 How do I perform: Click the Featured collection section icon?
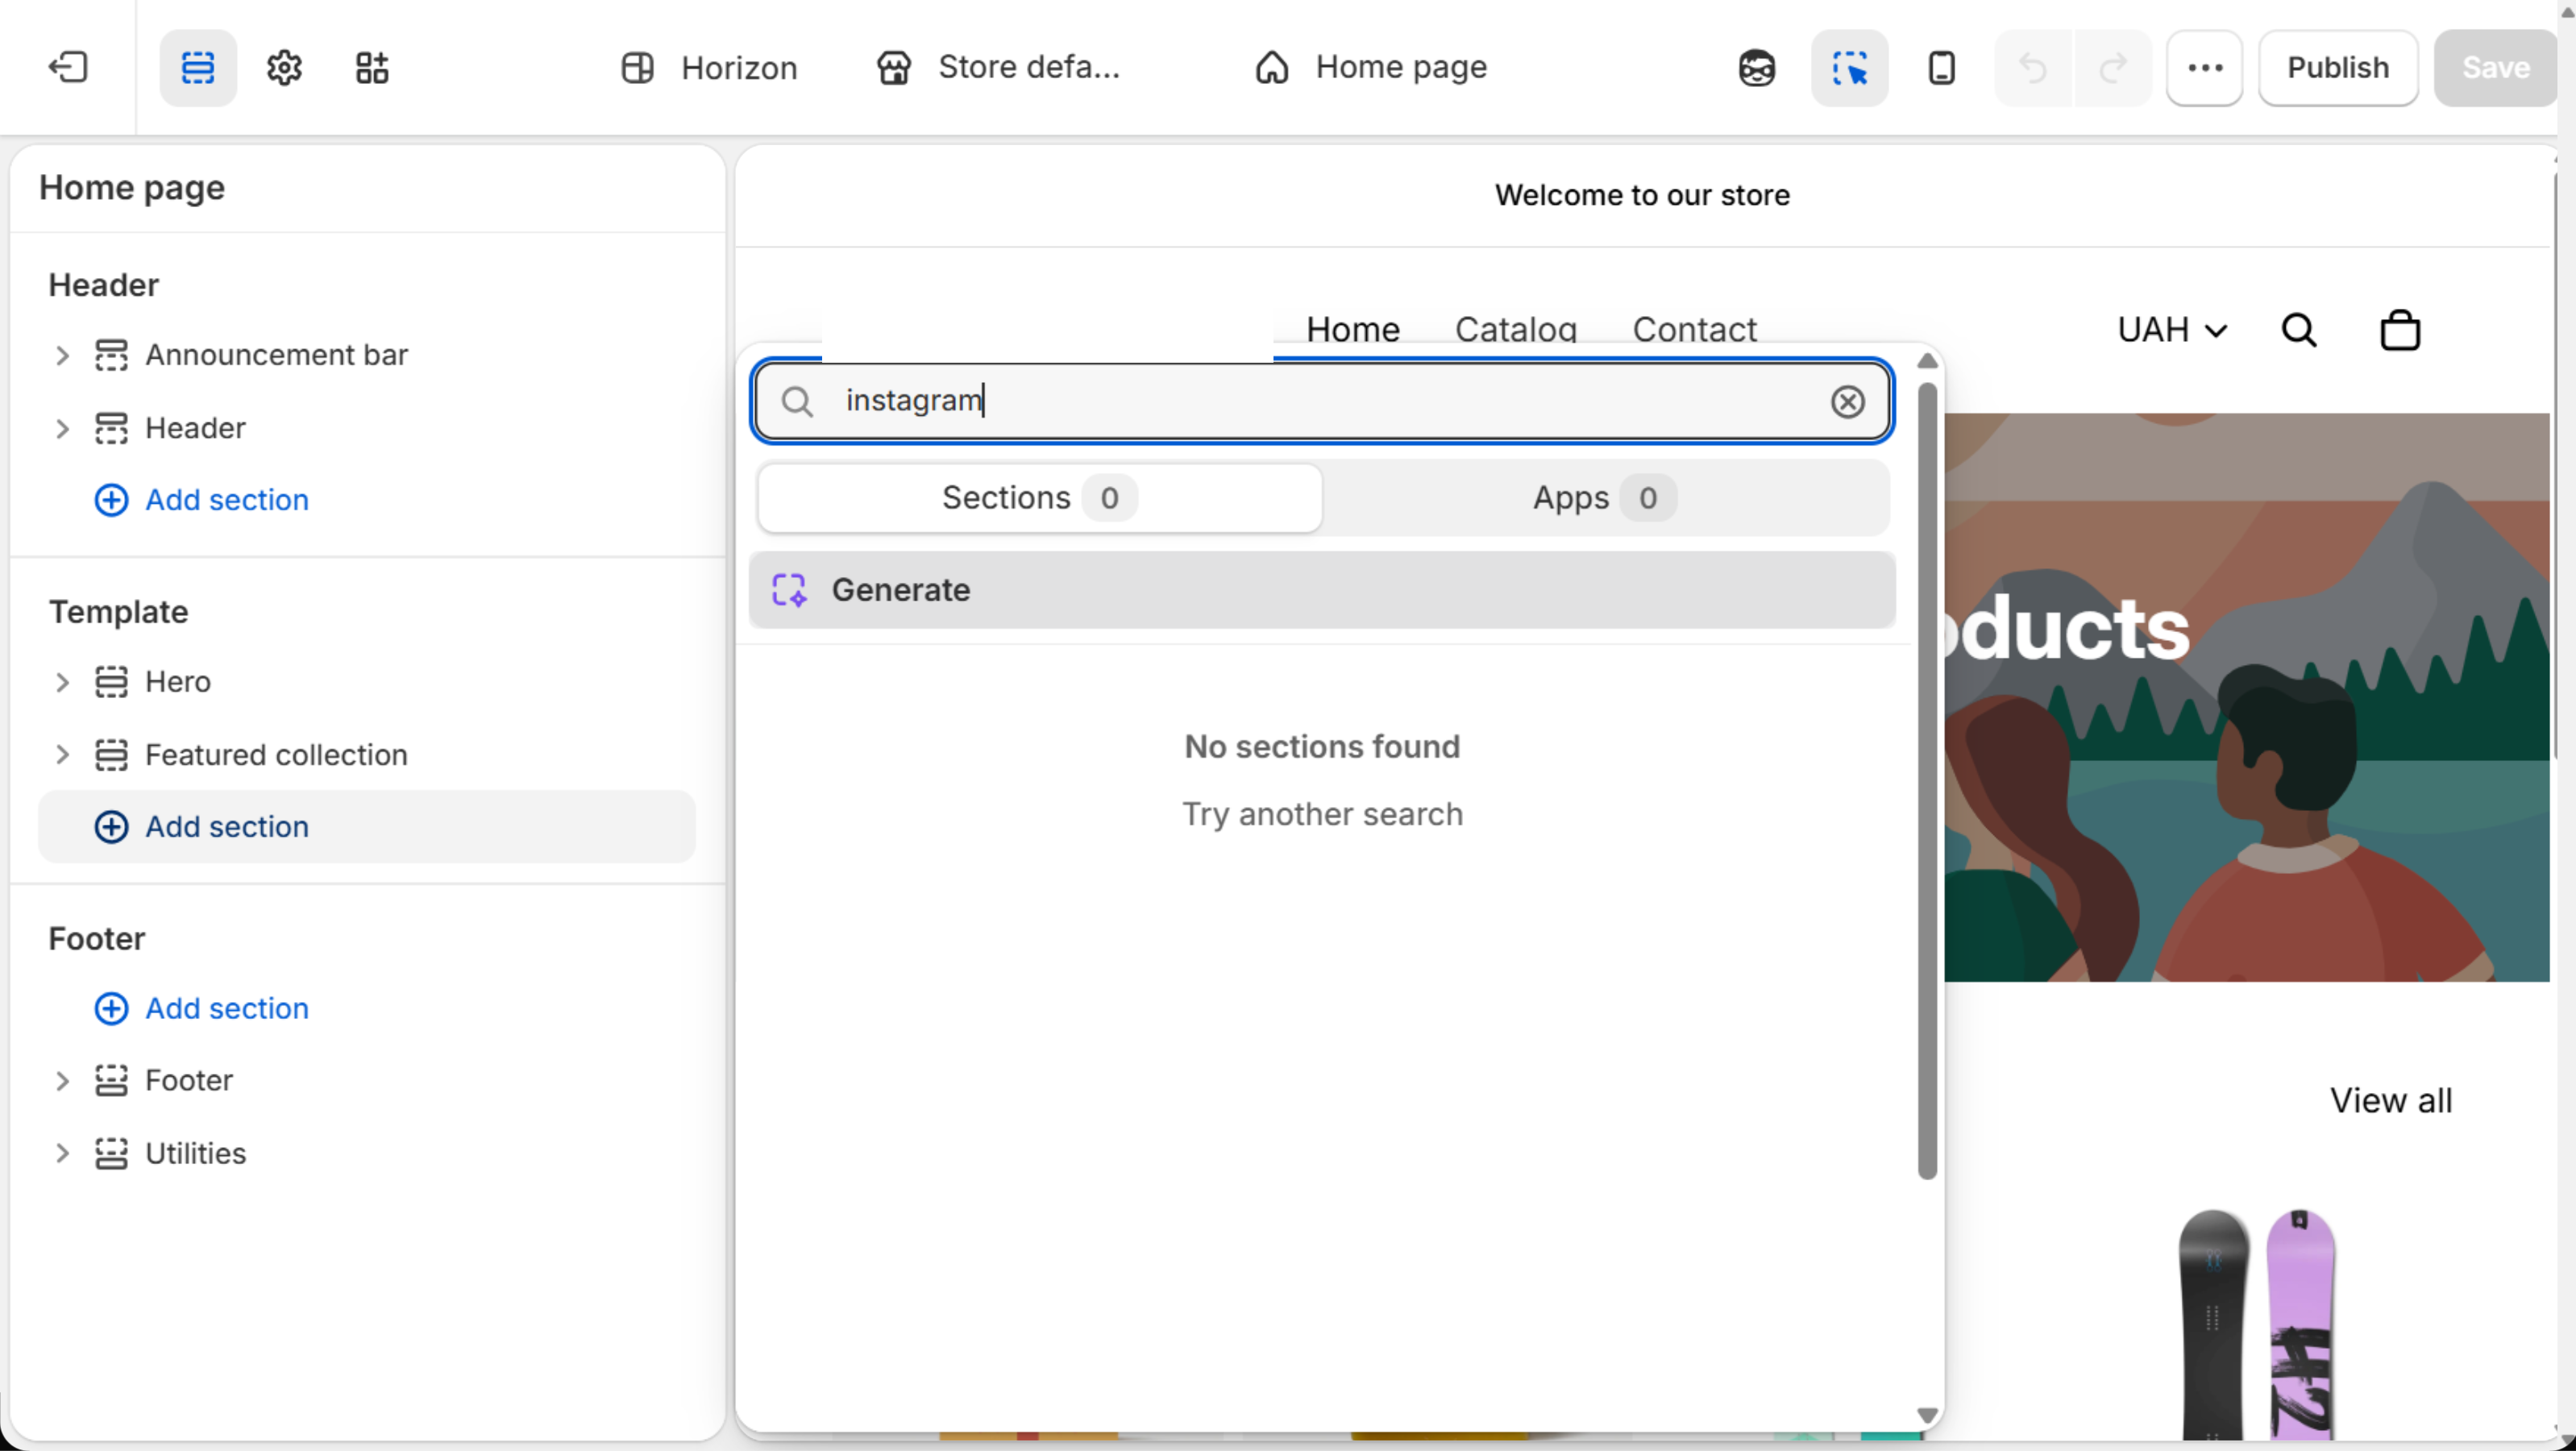click(111, 755)
